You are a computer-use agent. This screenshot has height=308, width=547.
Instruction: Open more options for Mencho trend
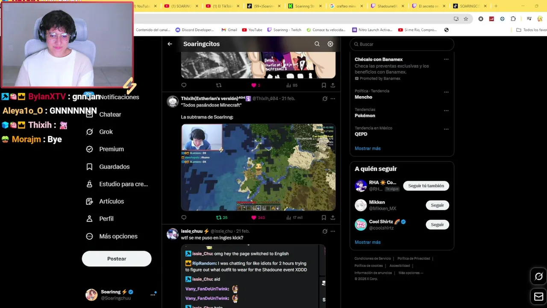click(x=446, y=92)
